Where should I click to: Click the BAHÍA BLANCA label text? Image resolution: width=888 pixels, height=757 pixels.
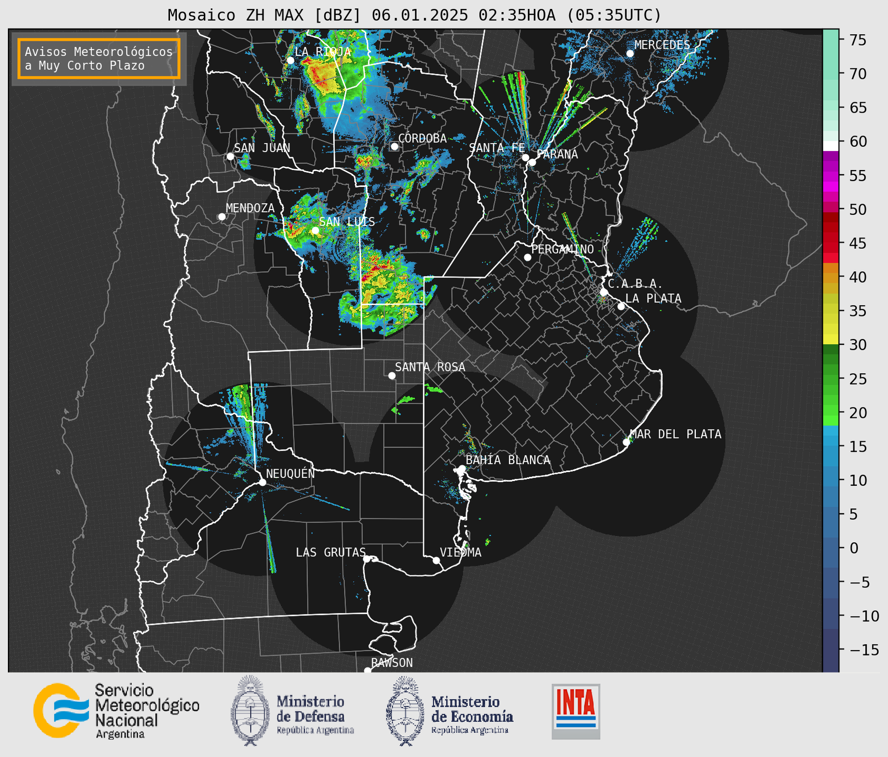coord(508,460)
